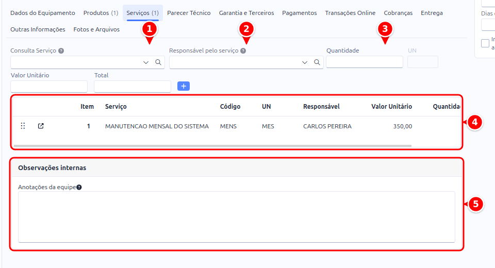
Task: Click the Total input field
Action: [x=133, y=87]
